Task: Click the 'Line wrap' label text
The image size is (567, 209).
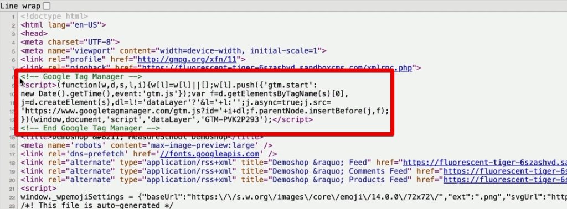Action: [x=20, y=6]
